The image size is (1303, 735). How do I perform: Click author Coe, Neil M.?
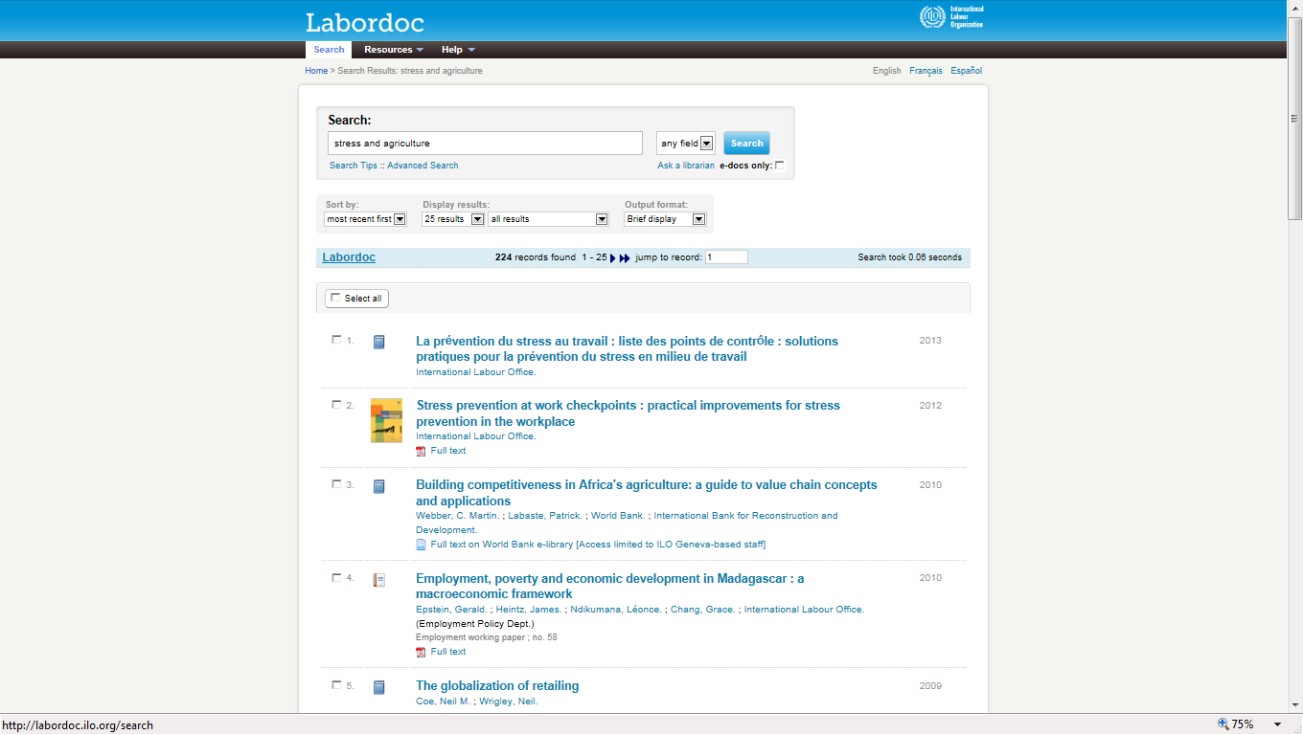(443, 702)
